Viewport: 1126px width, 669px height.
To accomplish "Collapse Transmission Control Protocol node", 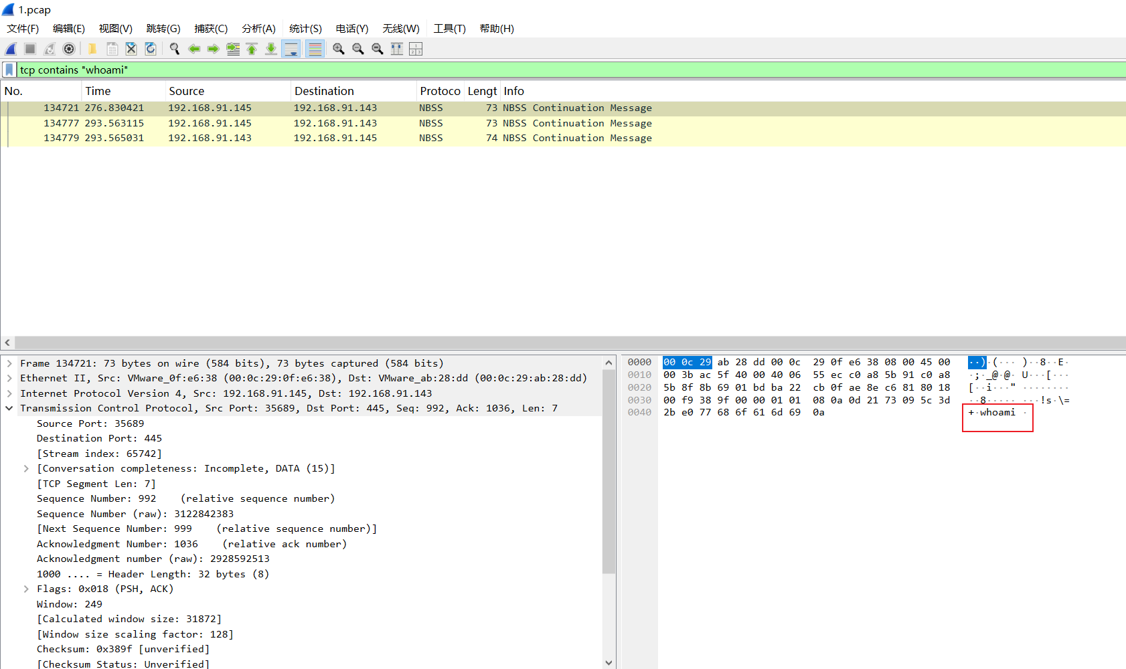I will click(x=9, y=408).
